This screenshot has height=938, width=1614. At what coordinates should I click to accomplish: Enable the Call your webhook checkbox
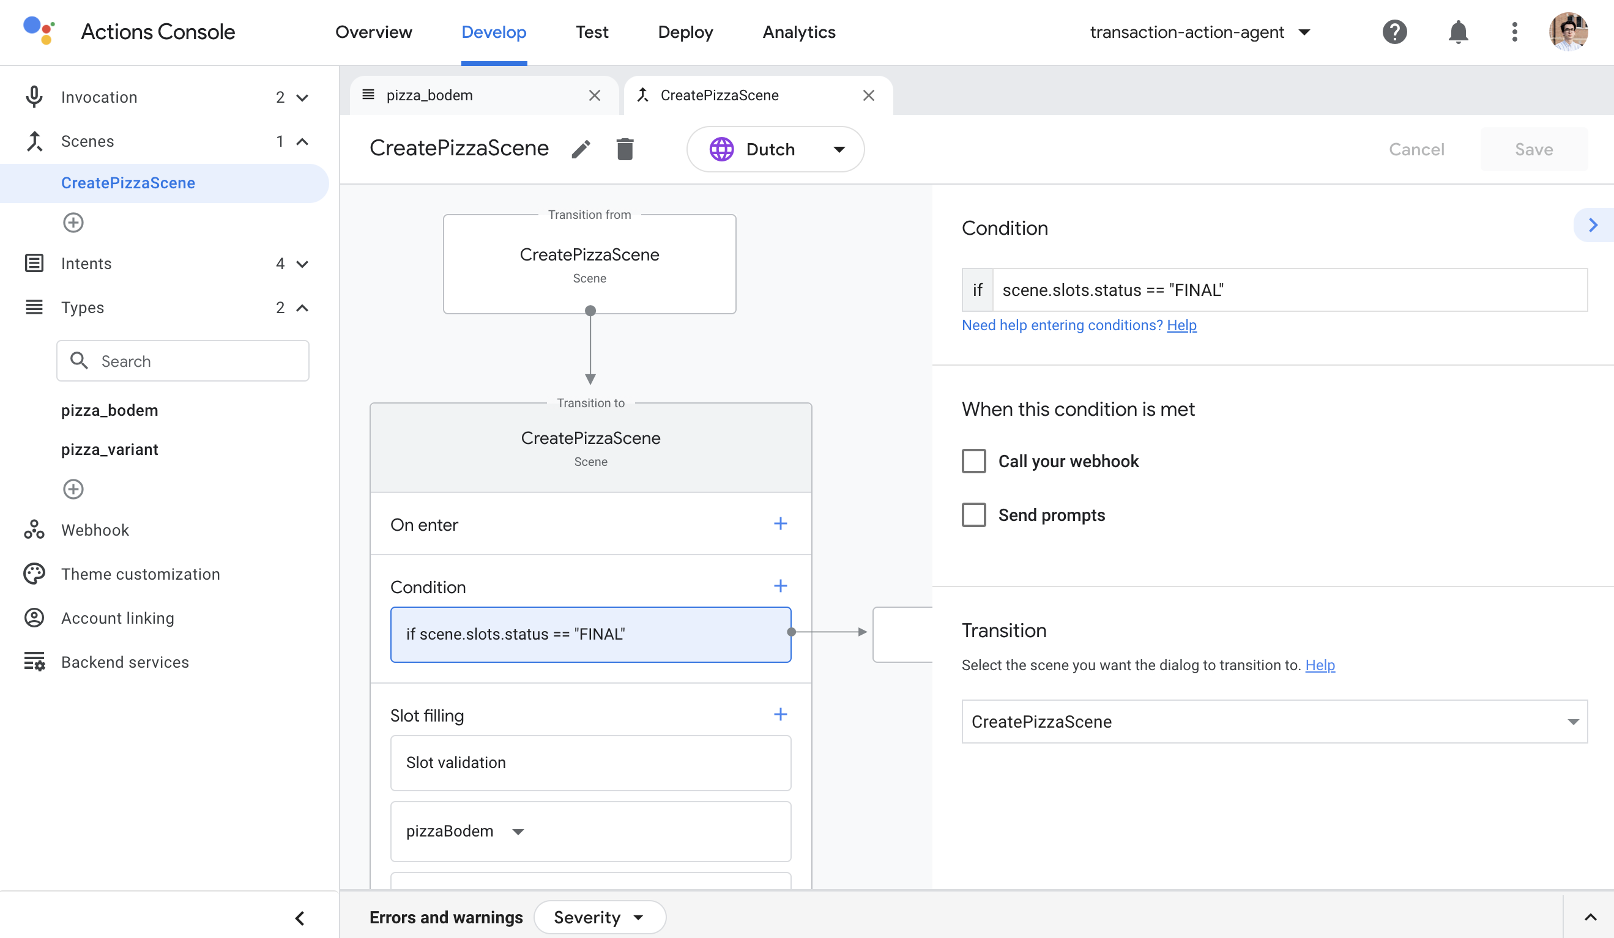tap(973, 460)
